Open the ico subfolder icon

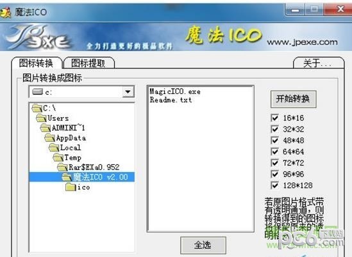click(71, 187)
